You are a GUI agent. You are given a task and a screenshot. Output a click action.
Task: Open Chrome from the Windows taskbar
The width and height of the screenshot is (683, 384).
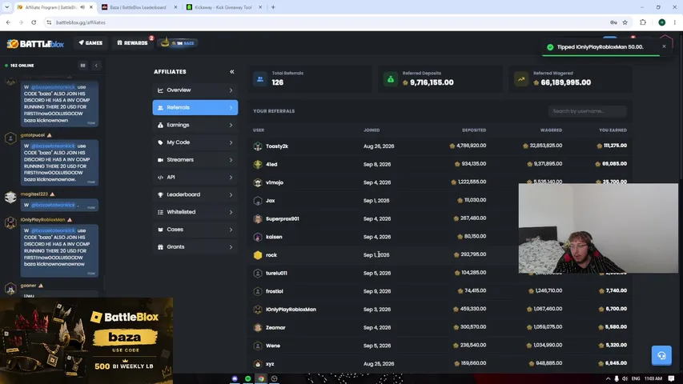coord(261,378)
